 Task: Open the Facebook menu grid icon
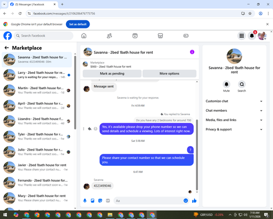(241, 36)
